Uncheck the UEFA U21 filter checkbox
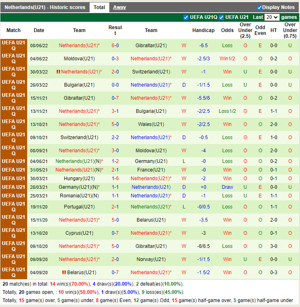 (x=222, y=17)
